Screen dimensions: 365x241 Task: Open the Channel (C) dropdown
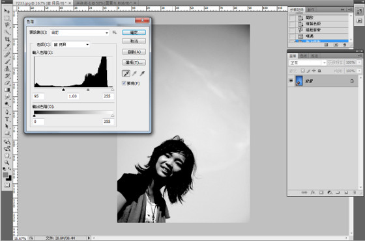click(x=71, y=44)
